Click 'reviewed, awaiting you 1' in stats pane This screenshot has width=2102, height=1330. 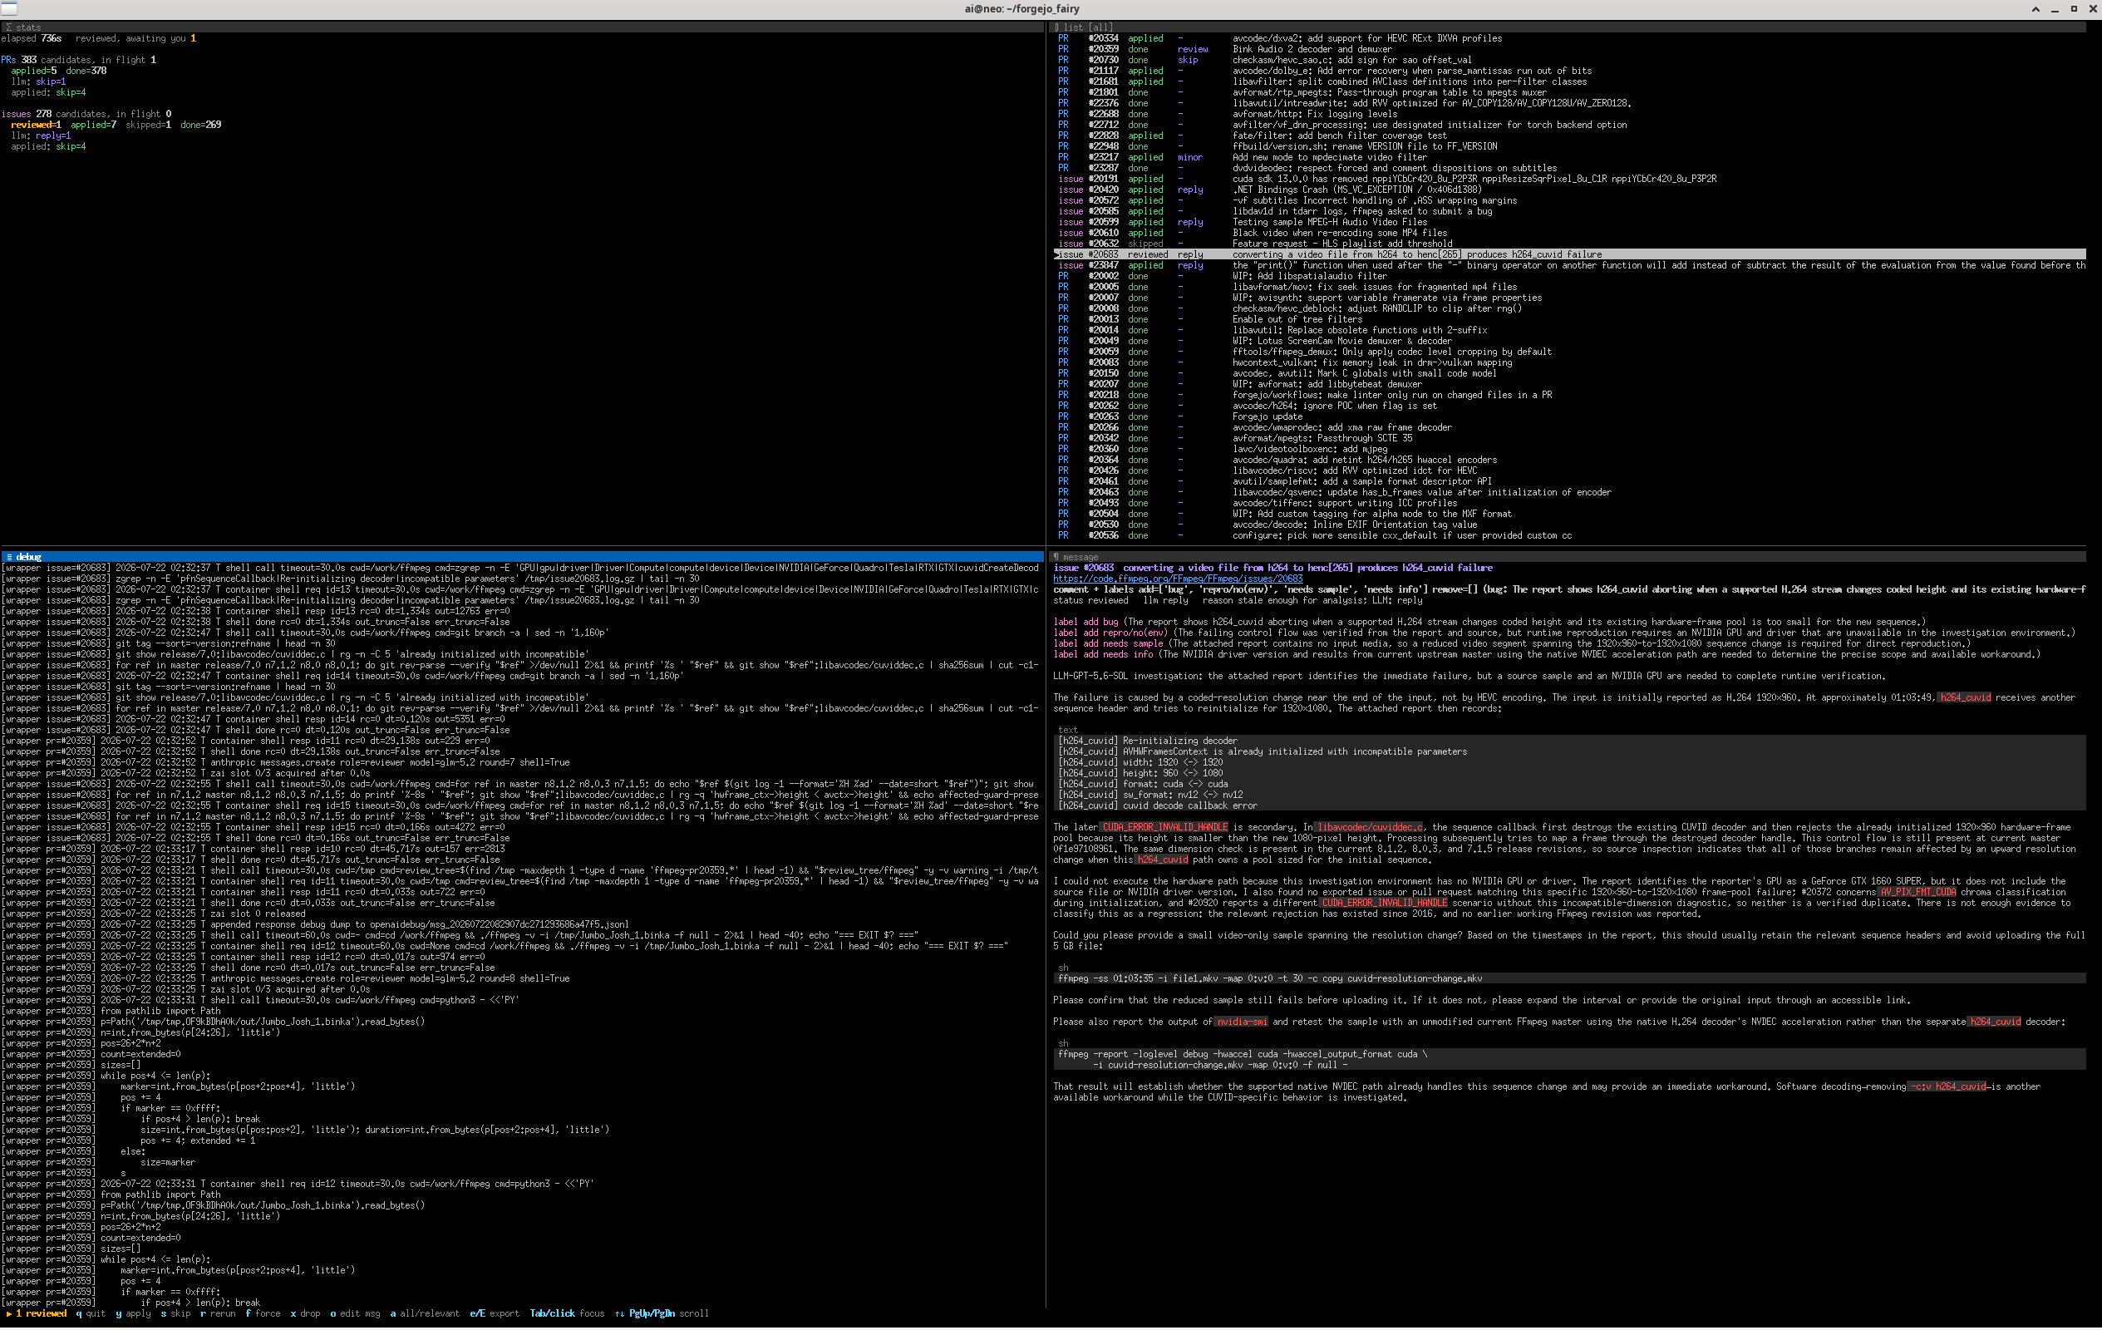coord(135,38)
